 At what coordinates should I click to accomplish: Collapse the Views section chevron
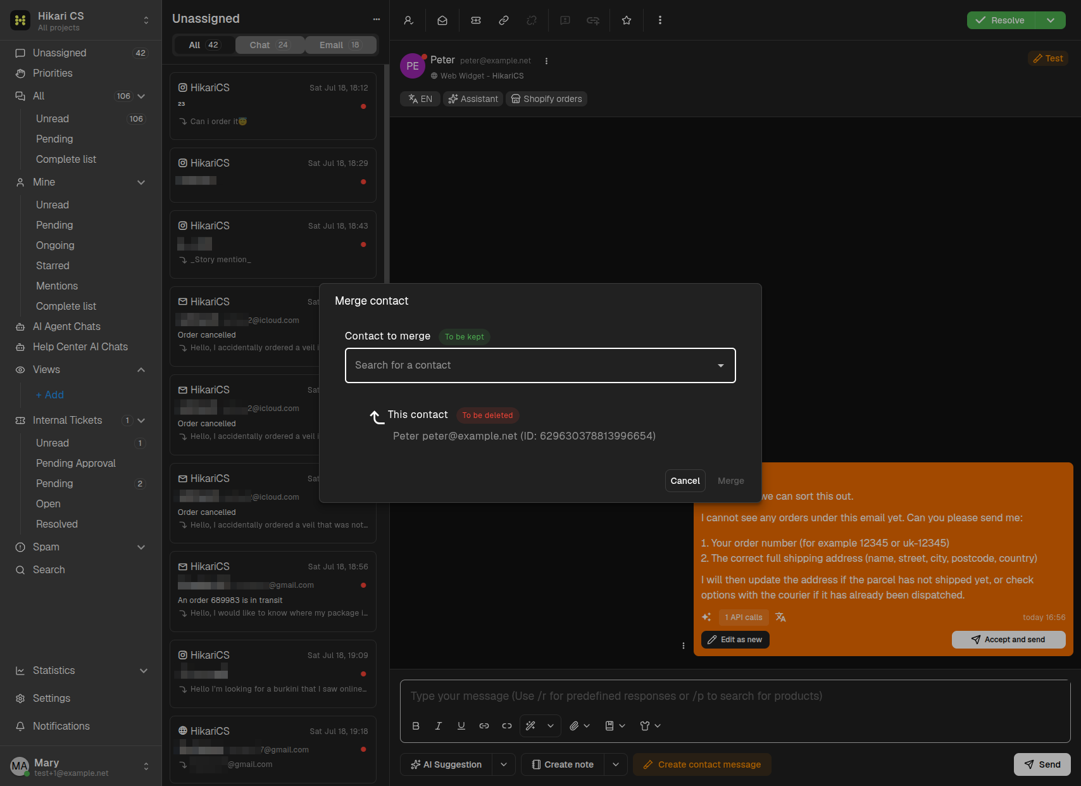tap(141, 370)
